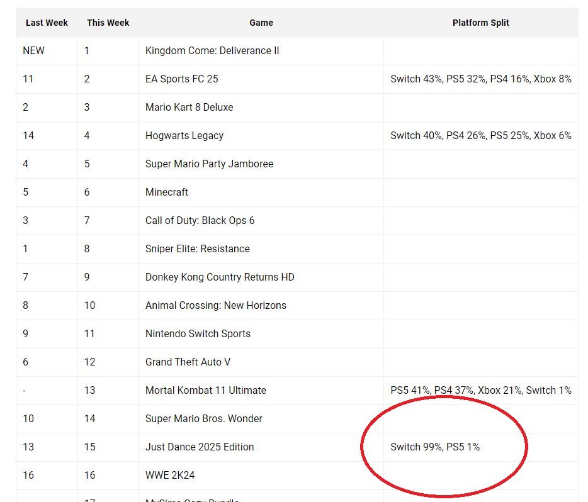Click the Nintendo Switch Sports cell
The image size is (588, 502).
tap(198, 334)
